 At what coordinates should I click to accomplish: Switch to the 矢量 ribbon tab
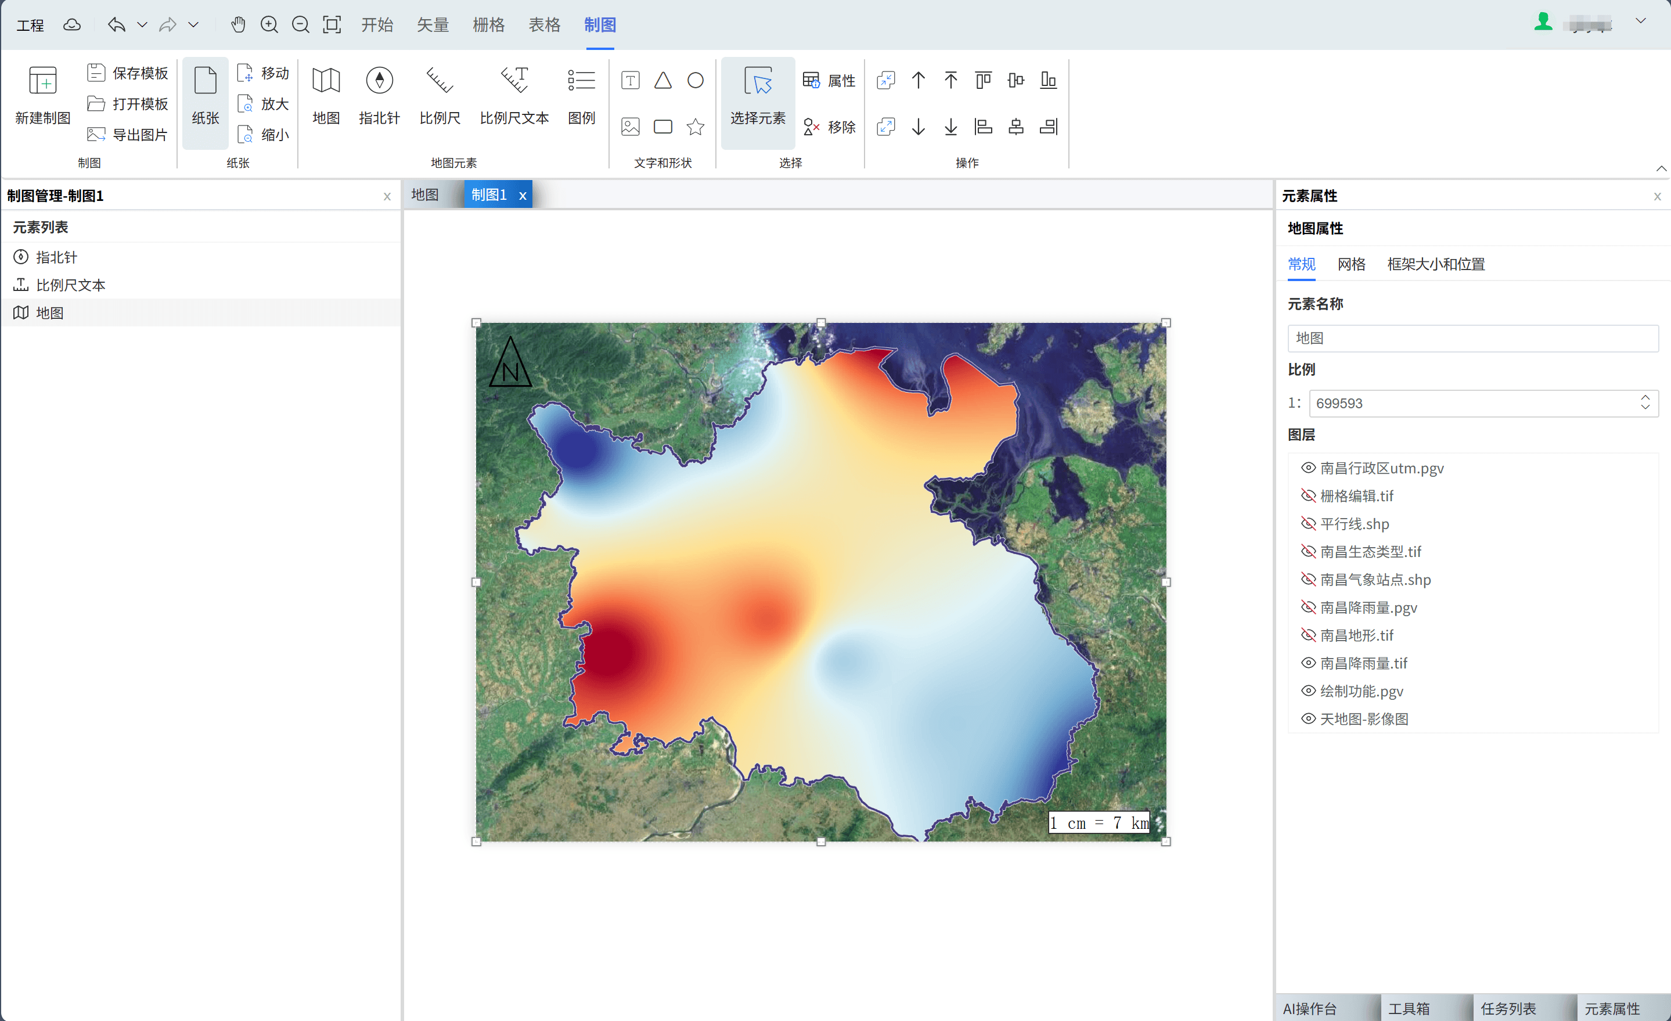(x=433, y=25)
